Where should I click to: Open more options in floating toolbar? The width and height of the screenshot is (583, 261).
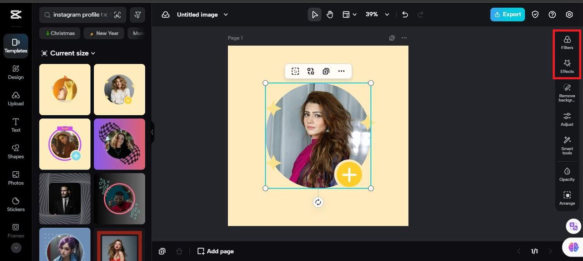point(341,71)
